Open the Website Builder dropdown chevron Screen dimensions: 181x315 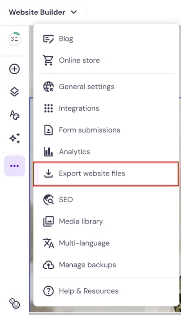point(74,12)
